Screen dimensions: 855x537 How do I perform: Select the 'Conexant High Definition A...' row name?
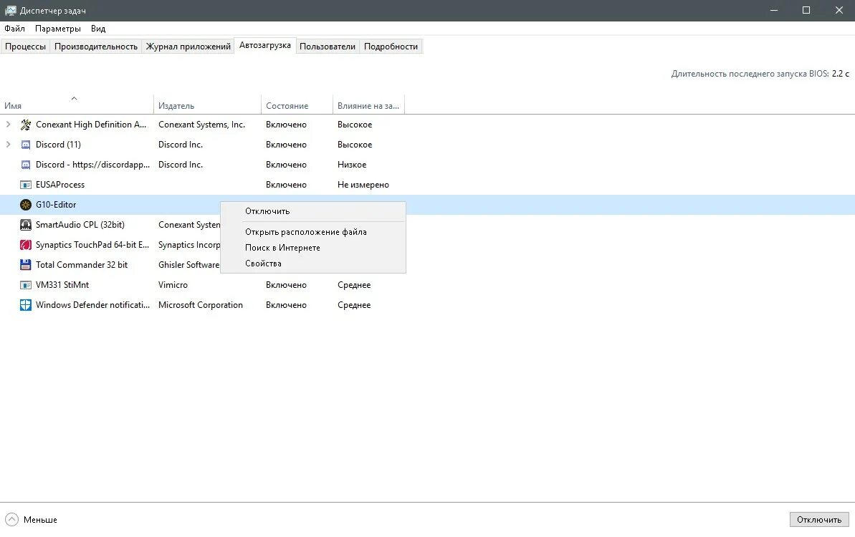(x=91, y=125)
